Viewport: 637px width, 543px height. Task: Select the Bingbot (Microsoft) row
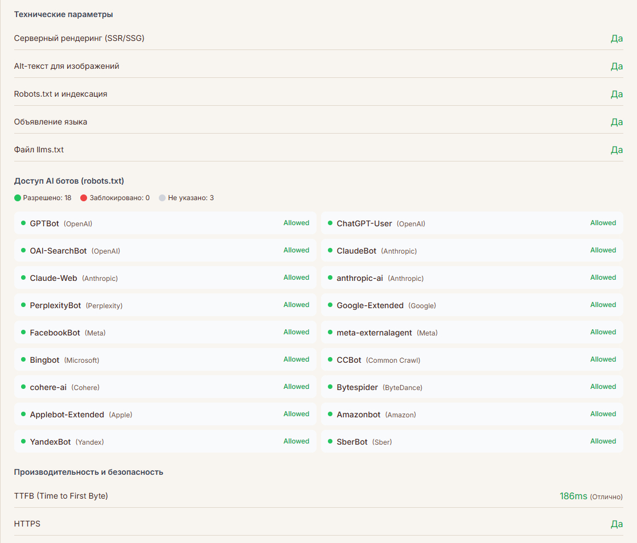[165, 359]
